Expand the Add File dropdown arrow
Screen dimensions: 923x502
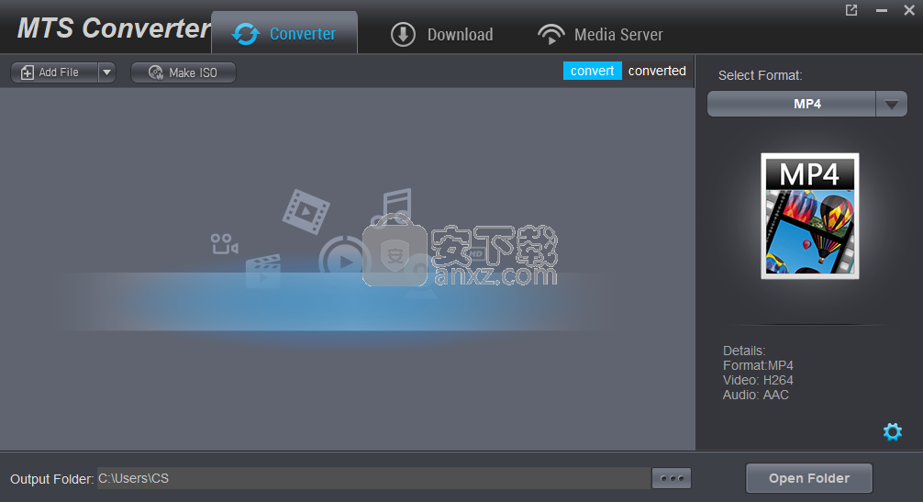(x=106, y=73)
